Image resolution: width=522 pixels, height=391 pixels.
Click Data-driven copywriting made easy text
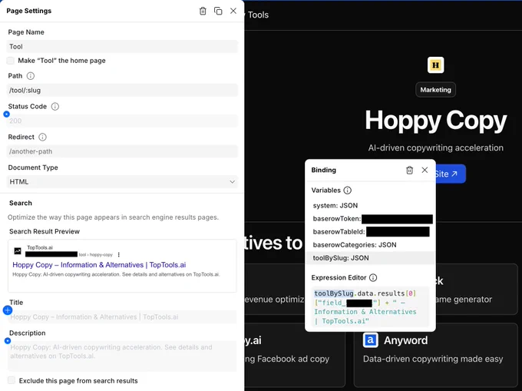(433, 359)
